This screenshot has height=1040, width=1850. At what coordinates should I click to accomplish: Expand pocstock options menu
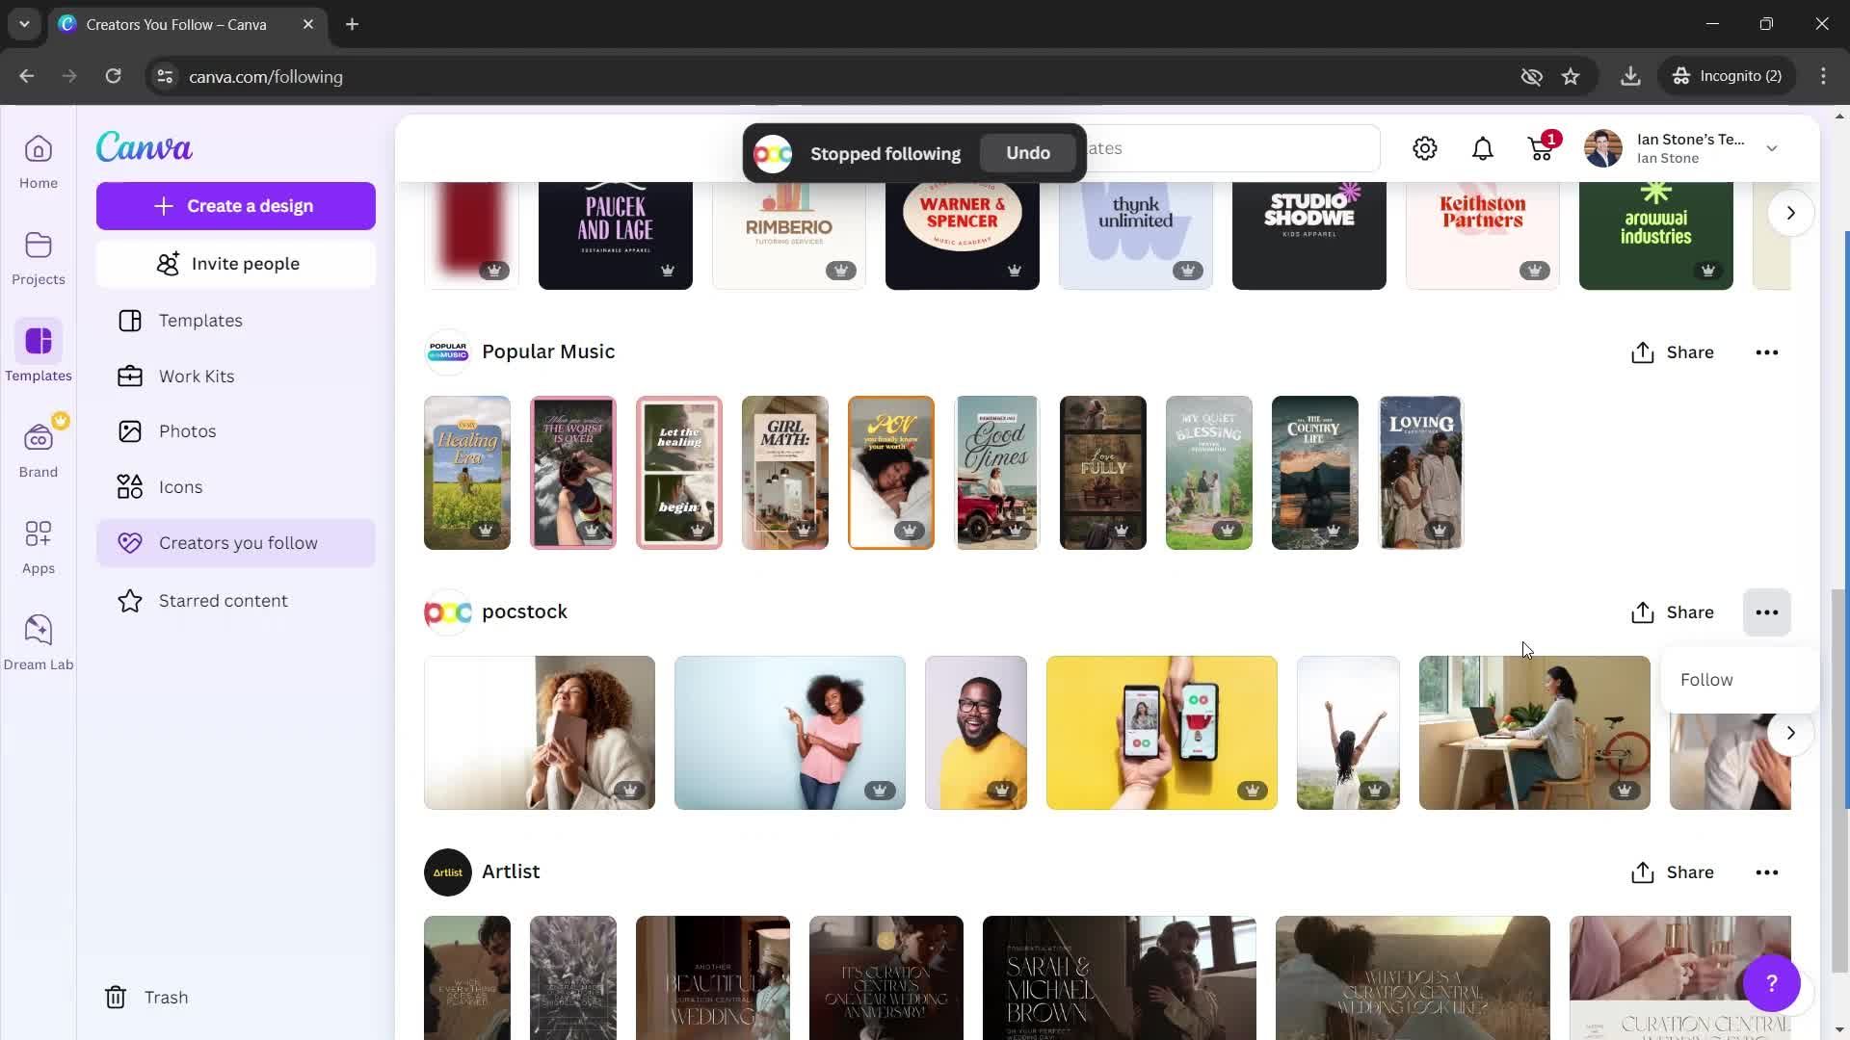click(x=1769, y=612)
